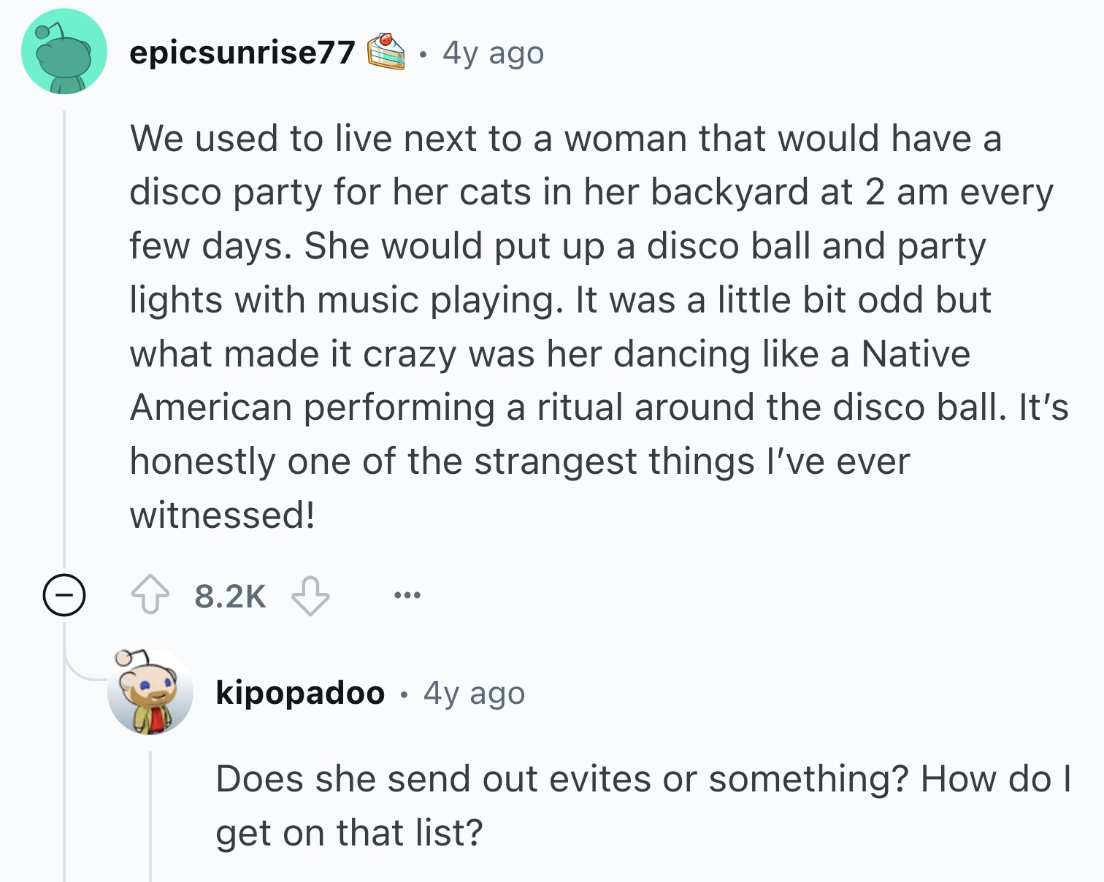Open the three-dot more options menu
This screenshot has width=1104, height=882.
[407, 596]
